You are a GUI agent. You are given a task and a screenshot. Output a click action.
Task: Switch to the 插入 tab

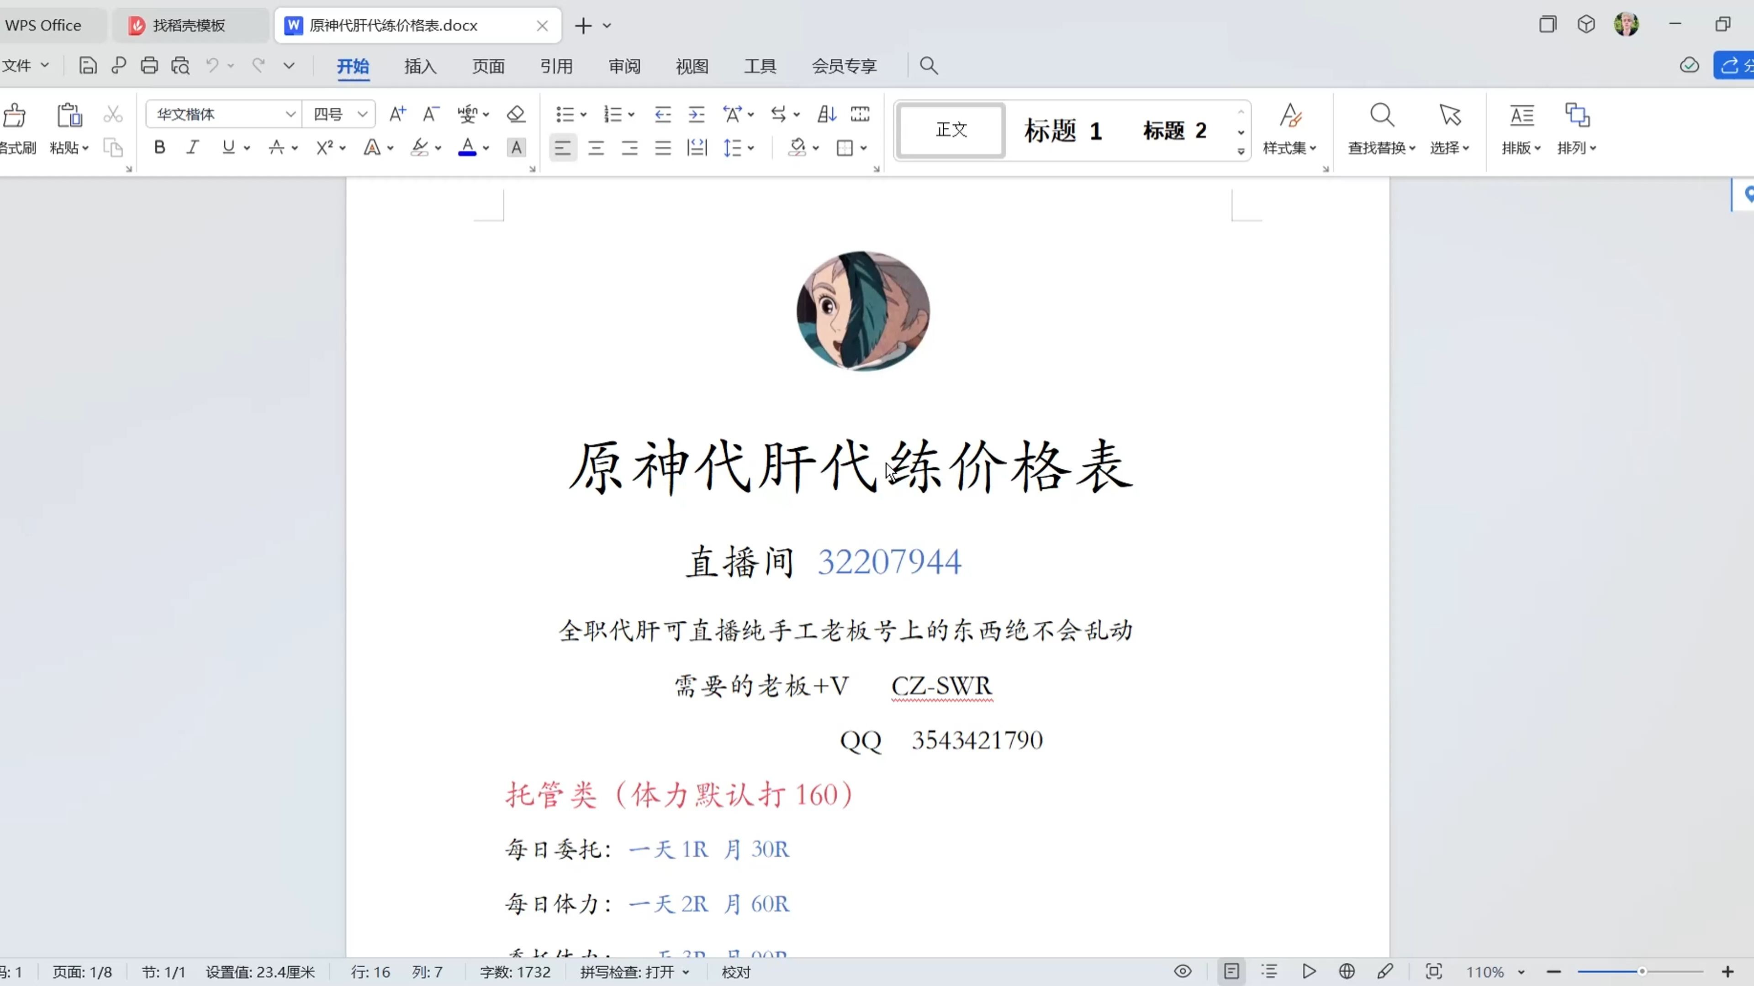click(x=420, y=66)
